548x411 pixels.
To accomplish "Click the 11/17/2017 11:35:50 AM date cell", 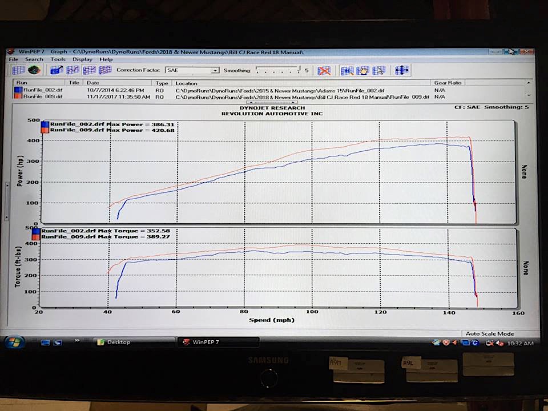I will (x=119, y=96).
